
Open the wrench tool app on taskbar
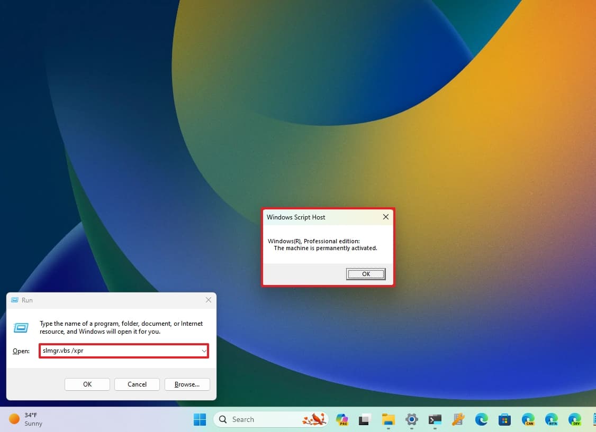point(458,419)
